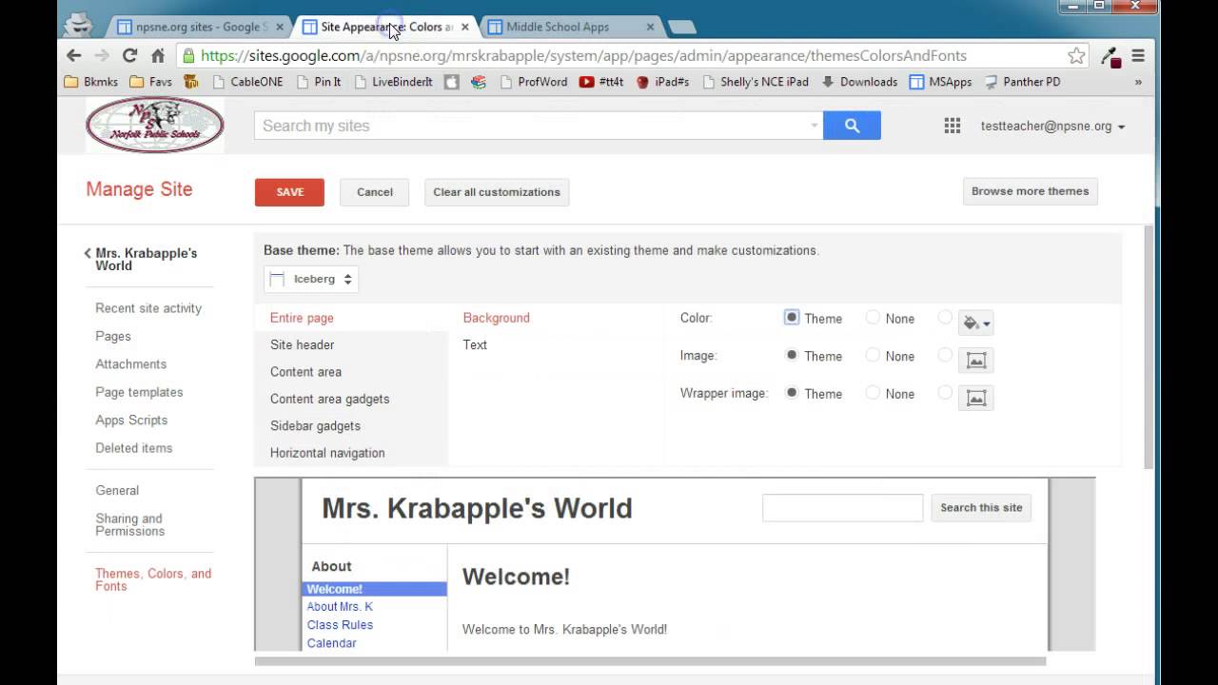Screen dimensions: 1218x685
Task: Click the blue search magnifier button
Action: coord(852,126)
